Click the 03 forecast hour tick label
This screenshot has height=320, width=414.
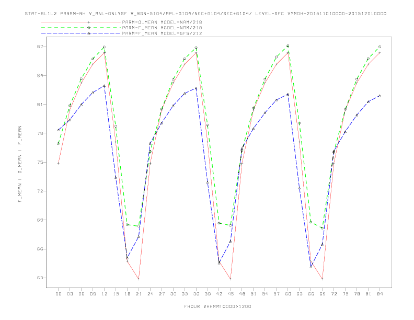pyautogui.click(x=70, y=294)
